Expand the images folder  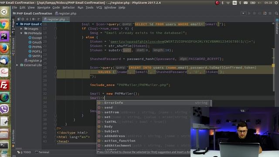click(21, 29)
